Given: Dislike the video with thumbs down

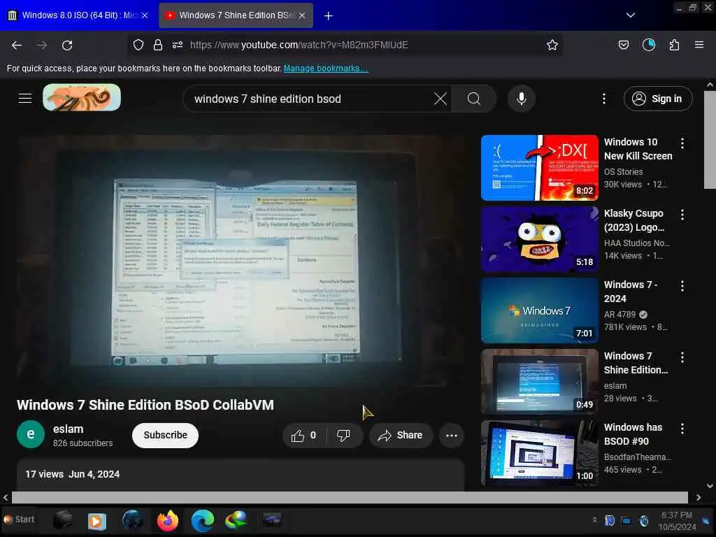Looking at the screenshot, I should coord(343,435).
